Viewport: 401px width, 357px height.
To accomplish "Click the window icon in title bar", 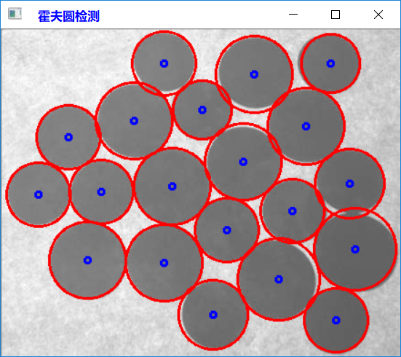I will point(15,14).
